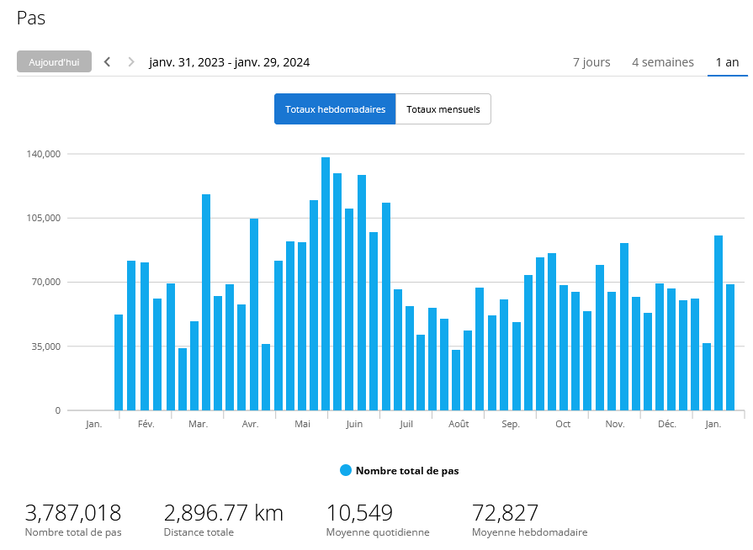Screen dimensions: 753x550
Task: Click the first bar of the chart
Action: [119, 362]
